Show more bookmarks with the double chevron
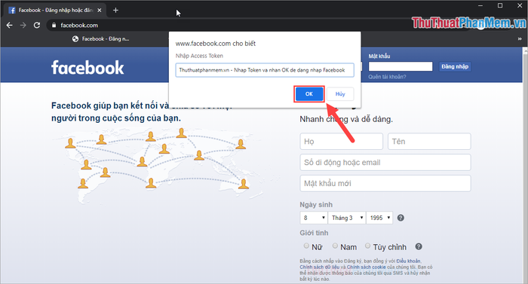Screen dimensions: 528x284 [520, 39]
